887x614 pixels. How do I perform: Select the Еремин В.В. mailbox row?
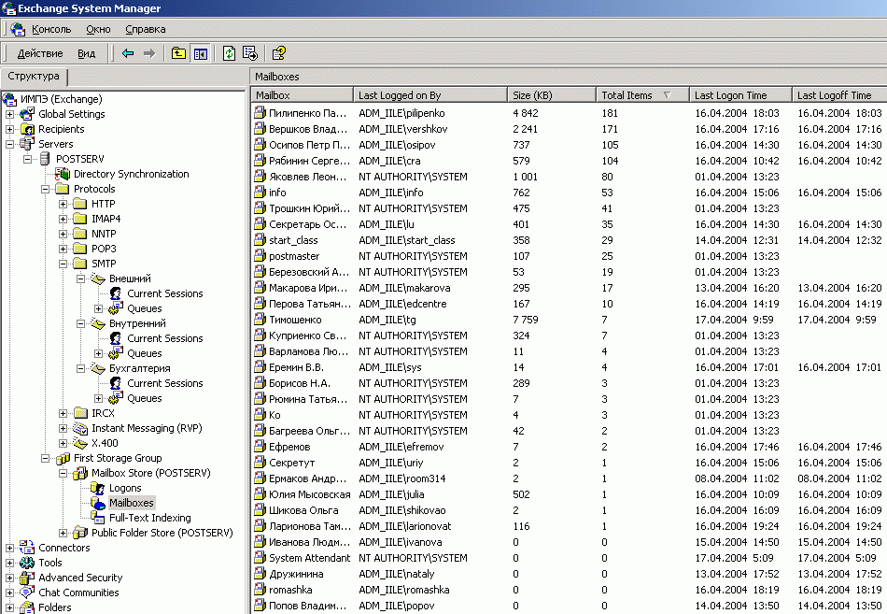[569, 367]
